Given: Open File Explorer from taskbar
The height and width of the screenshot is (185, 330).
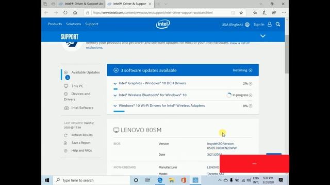Looking at the screenshot, I should click(172, 180).
